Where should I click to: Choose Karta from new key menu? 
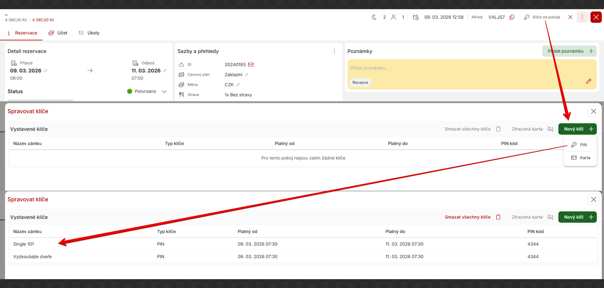point(581,158)
